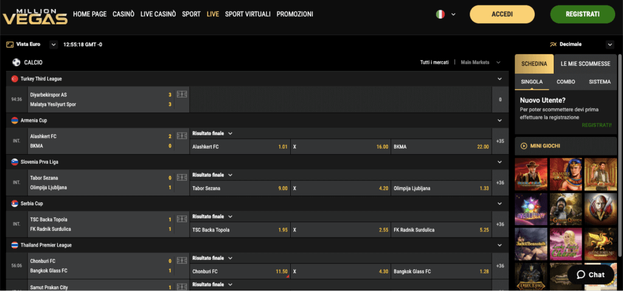This screenshot has height=291, width=623.
Task: Bet on BKMA at 22.00
Action: pyautogui.click(x=442, y=147)
